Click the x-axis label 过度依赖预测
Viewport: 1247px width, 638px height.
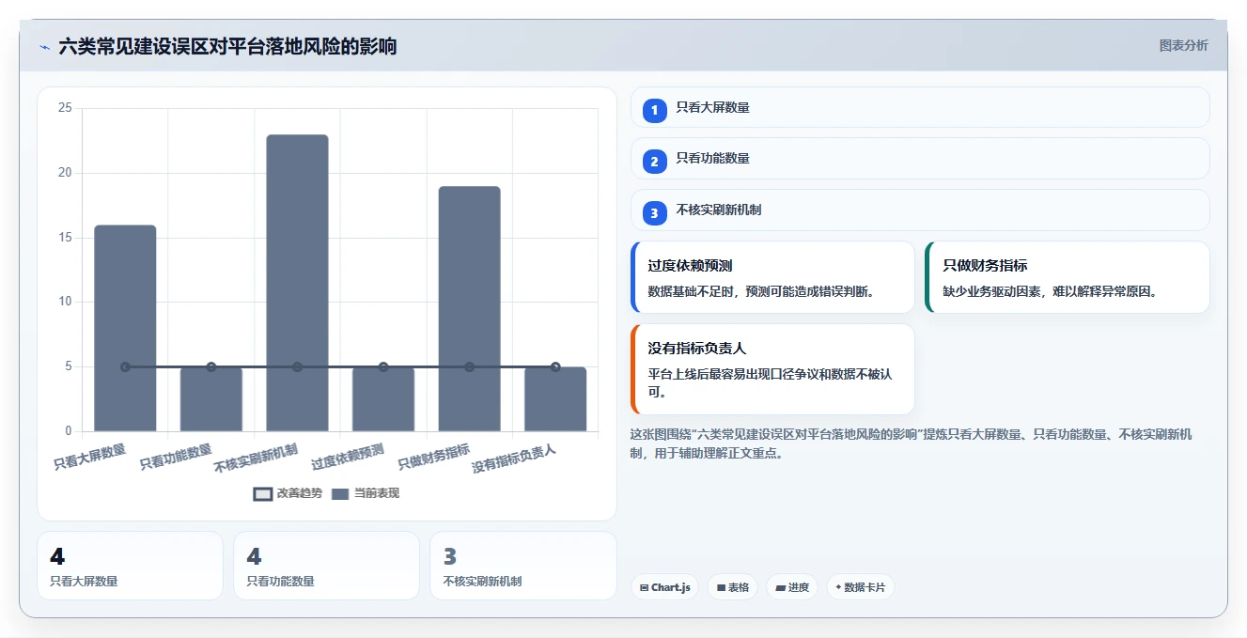[x=349, y=457]
